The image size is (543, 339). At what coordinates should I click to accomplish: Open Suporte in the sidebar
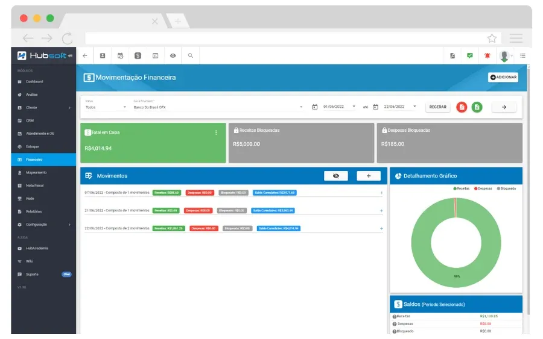[43, 275]
